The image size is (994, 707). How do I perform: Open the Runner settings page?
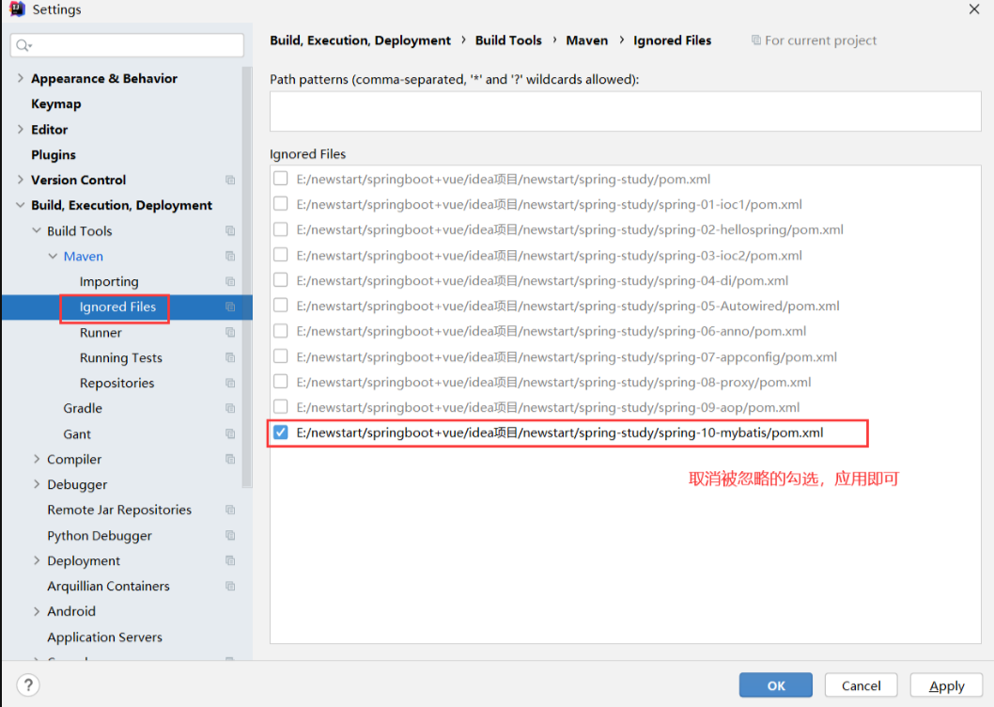pos(101,332)
